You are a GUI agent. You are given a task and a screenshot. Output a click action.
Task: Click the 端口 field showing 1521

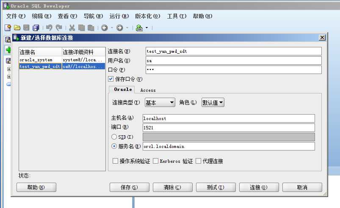[x=229, y=128]
